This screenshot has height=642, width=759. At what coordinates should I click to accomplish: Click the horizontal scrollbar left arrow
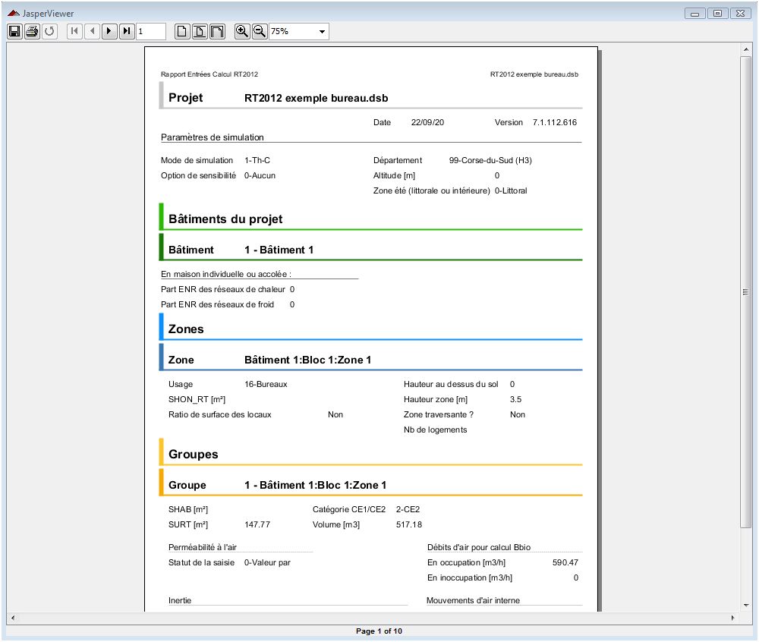(x=13, y=618)
